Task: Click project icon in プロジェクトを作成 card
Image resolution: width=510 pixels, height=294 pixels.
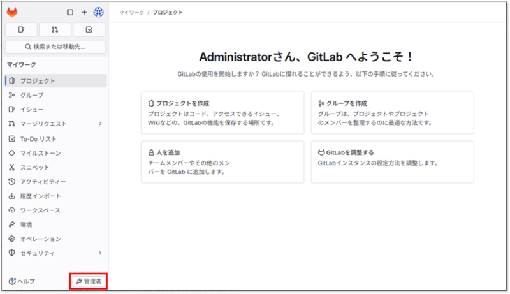Action: pos(151,103)
